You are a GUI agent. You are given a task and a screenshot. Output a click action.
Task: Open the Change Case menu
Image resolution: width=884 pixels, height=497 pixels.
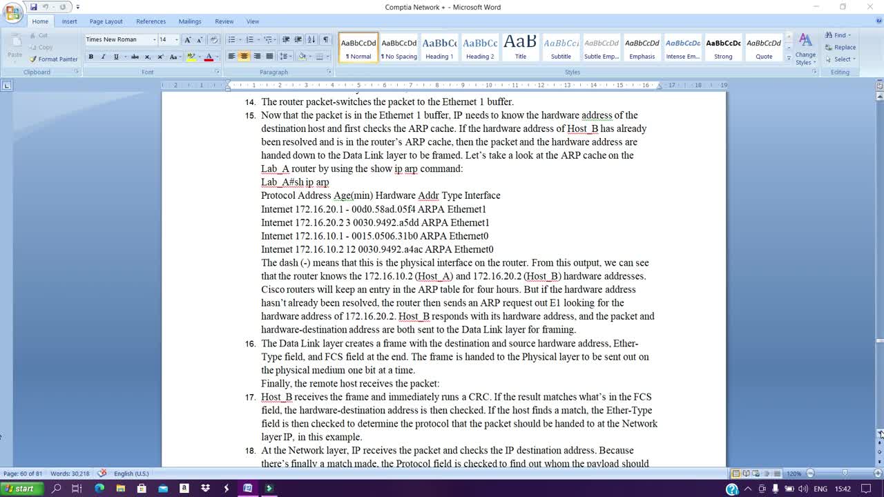point(175,57)
